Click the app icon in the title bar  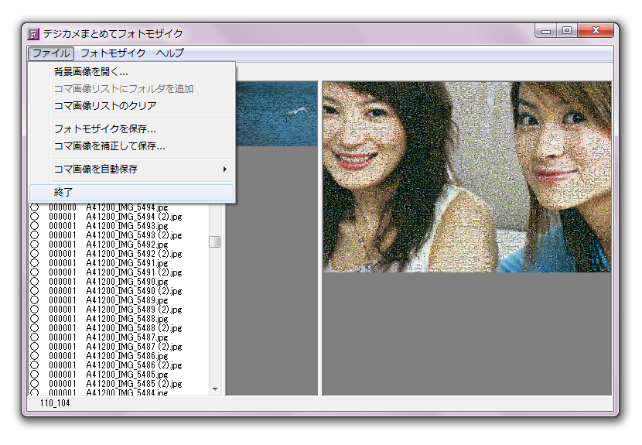33,34
